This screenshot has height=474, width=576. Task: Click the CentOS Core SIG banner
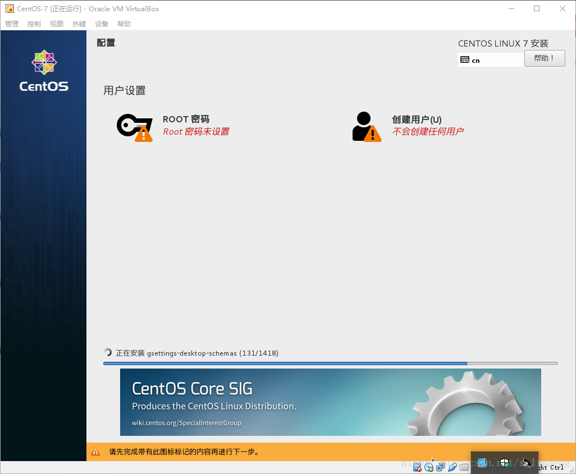pos(330,402)
